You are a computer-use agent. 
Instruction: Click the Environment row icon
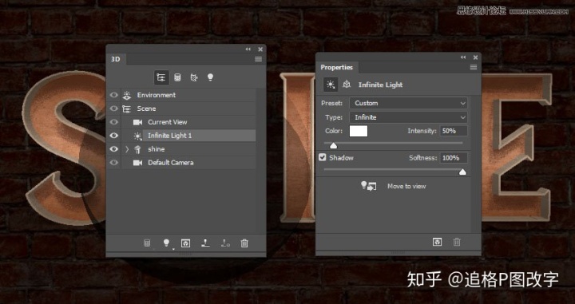coord(126,95)
